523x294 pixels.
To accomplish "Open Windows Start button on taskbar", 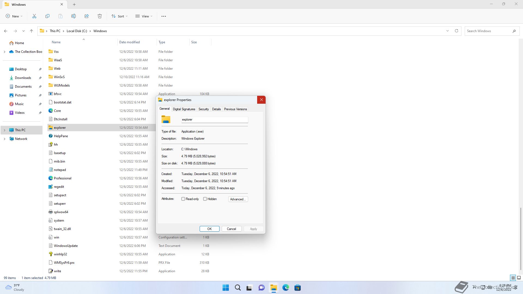I will coord(226,288).
